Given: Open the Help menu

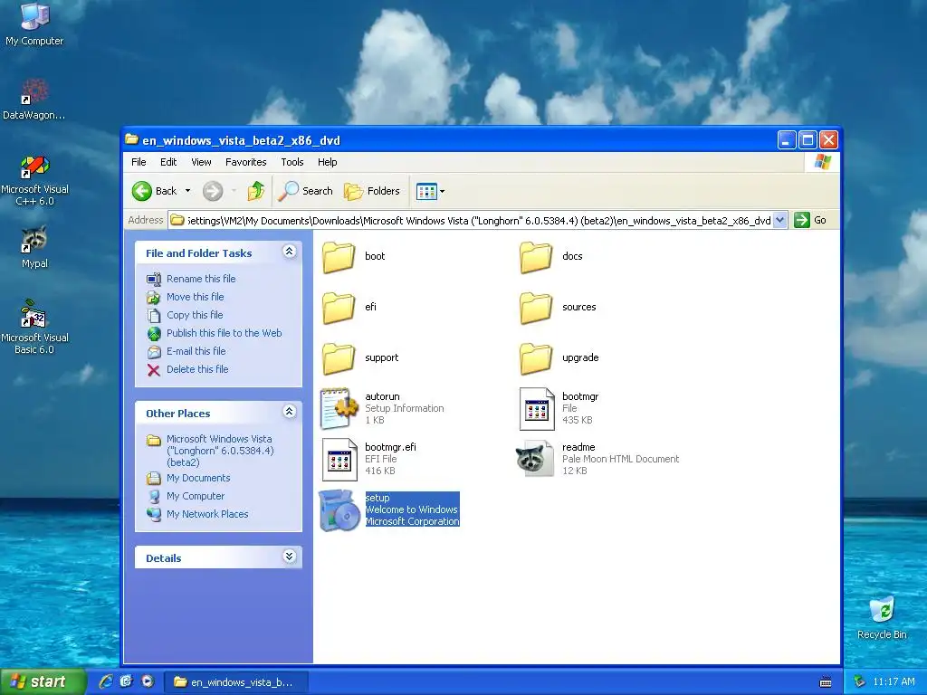Looking at the screenshot, I should pyautogui.click(x=327, y=162).
